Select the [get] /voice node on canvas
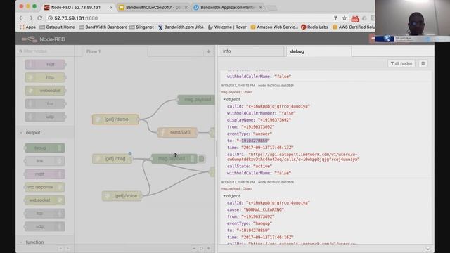 pos(122,196)
